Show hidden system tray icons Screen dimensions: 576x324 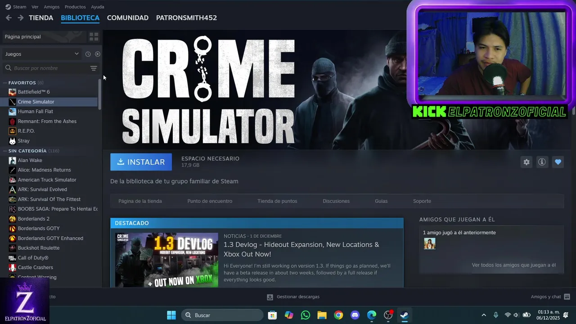click(x=484, y=315)
